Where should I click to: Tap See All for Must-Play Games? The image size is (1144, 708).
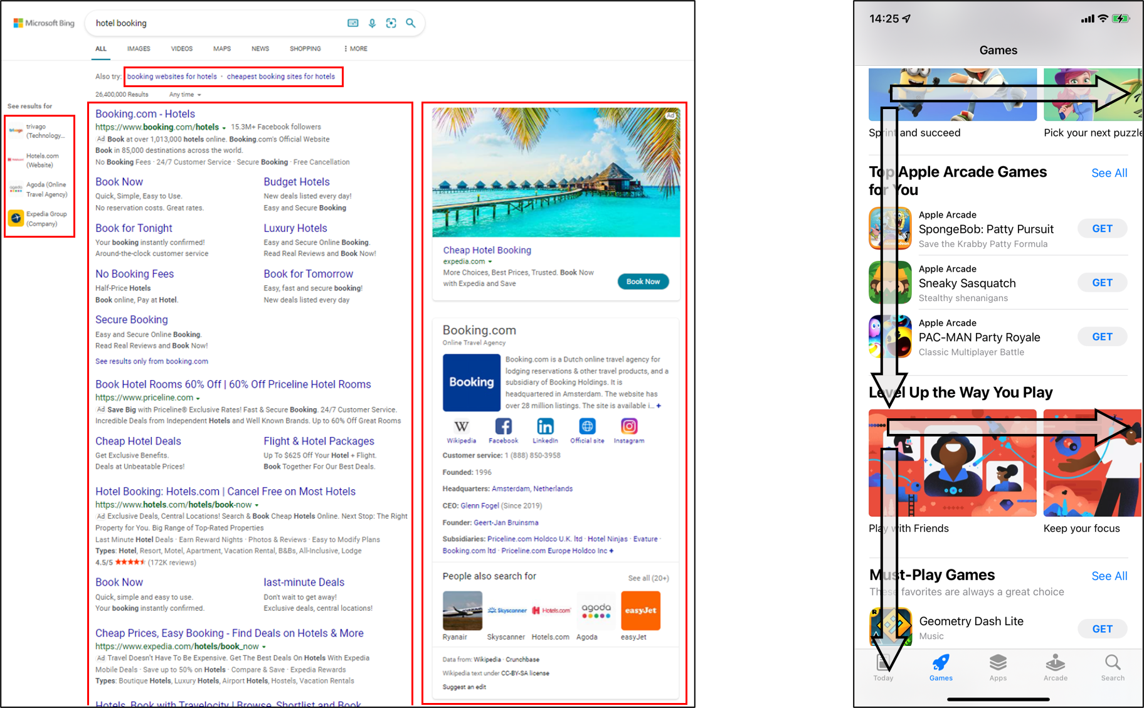tap(1109, 576)
